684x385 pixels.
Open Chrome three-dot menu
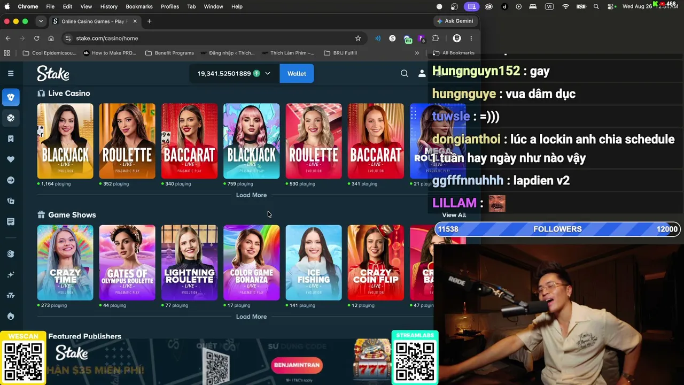(471, 38)
